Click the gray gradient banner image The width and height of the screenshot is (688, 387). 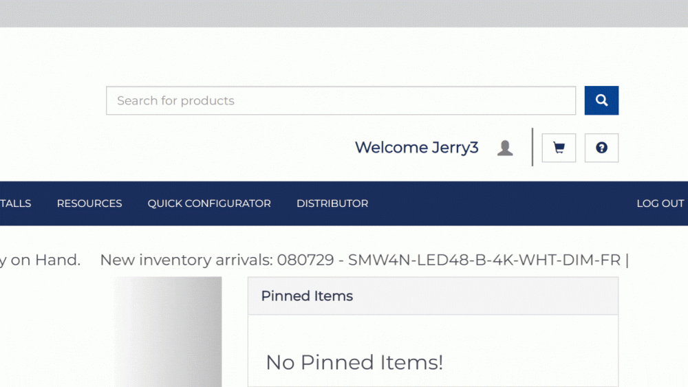pyautogui.click(x=169, y=331)
